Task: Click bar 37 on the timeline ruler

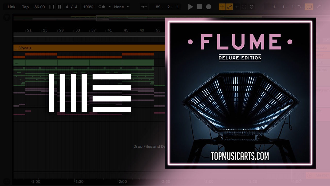Action: click(93, 30)
